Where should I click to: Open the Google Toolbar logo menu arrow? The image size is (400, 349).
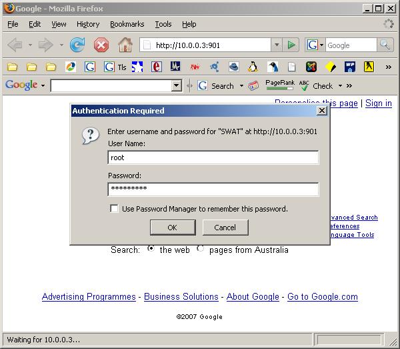coord(43,86)
